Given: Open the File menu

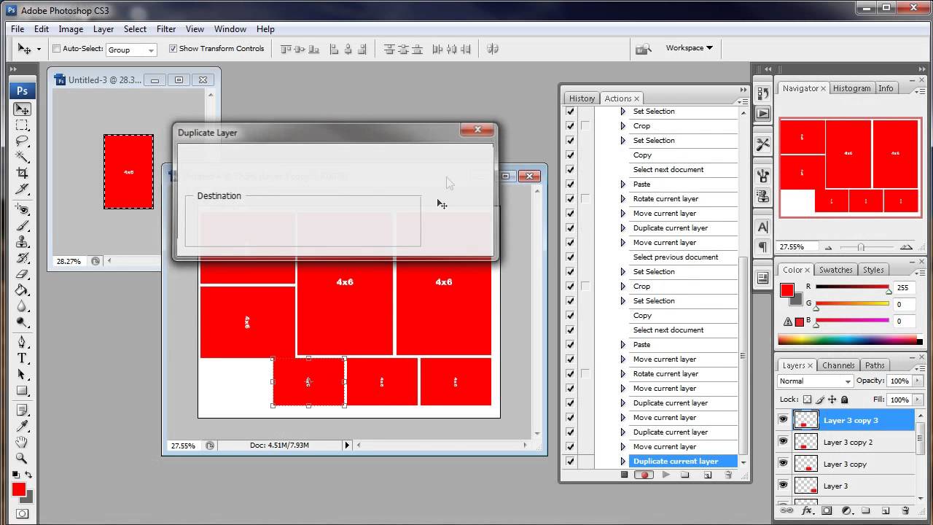Looking at the screenshot, I should 17,29.
